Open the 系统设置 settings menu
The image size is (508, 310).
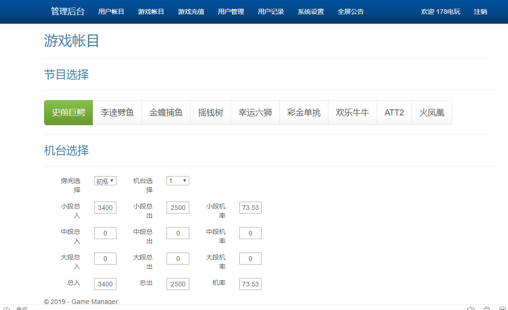coord(310,12)
